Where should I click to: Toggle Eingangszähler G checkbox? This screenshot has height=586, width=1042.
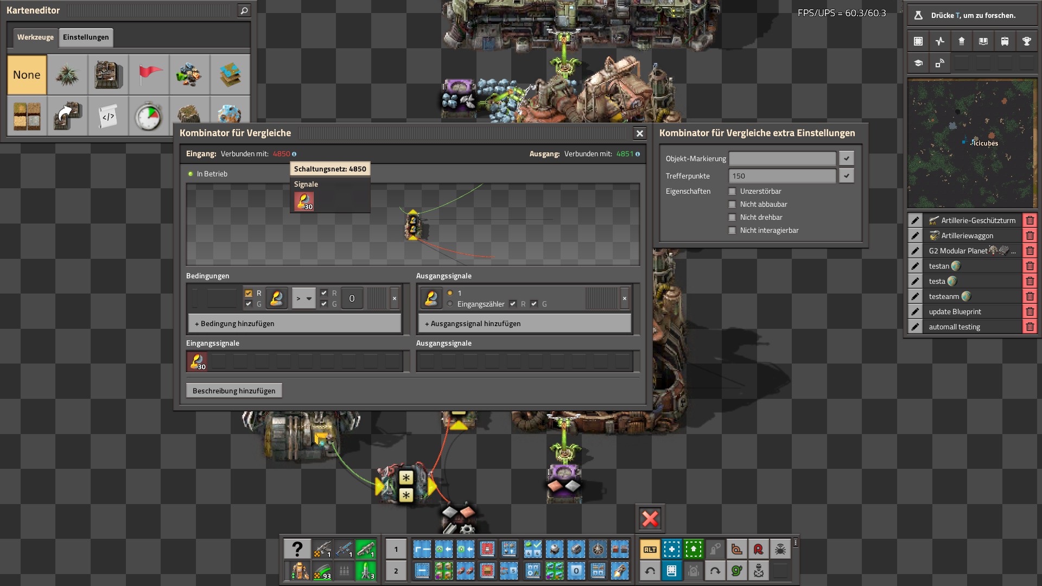click(x=534, y=304)
